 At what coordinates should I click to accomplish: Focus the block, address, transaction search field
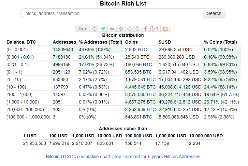pos(112,13)
